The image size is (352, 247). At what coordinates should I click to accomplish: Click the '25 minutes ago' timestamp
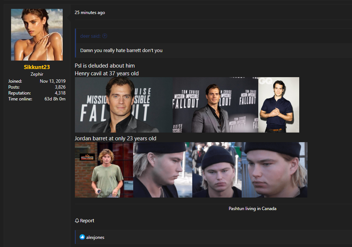pos(90,13)
